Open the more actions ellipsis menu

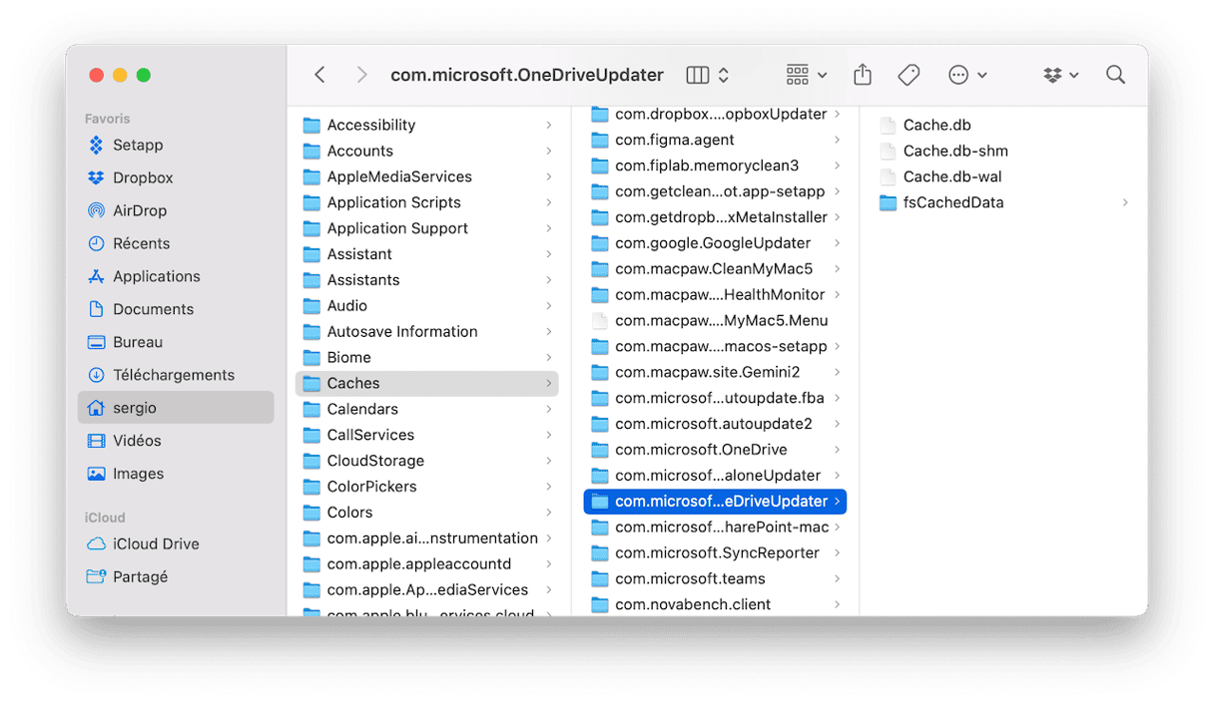point(966,75)
